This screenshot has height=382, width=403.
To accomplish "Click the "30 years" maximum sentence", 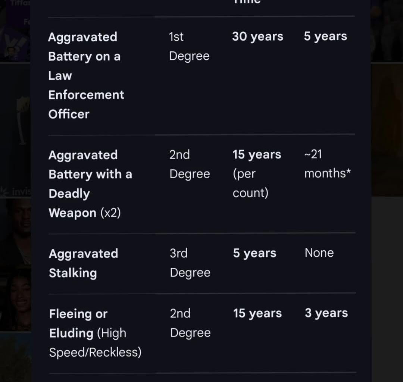I will [257, 37].
